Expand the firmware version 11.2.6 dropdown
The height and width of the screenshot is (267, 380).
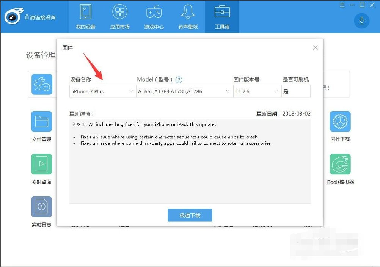coord(276,91)
